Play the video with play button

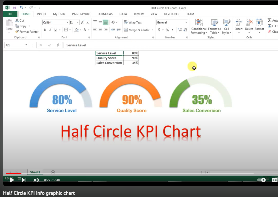(x=12, y=180)
